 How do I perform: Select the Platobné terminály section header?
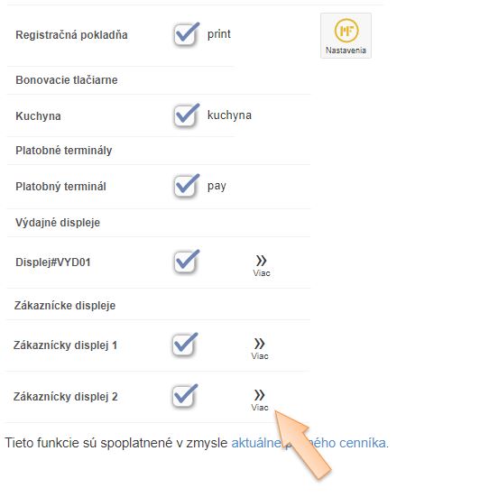(64, 151)
